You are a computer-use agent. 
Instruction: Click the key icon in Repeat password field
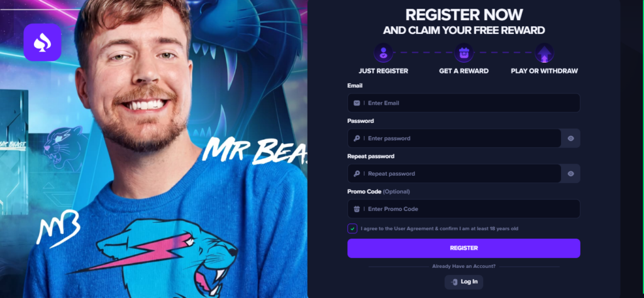click(x=357, y=173)
